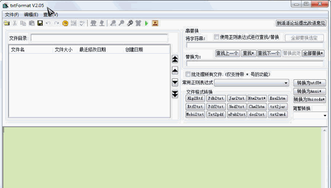Click the 替换为 replacement text field
The image size is (331, 188).
(x=255, y=63)
